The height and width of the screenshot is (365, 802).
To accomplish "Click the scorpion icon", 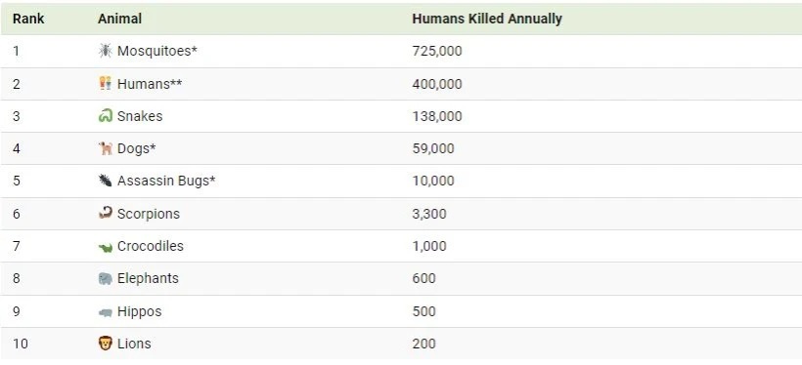I will pos(106,213).
